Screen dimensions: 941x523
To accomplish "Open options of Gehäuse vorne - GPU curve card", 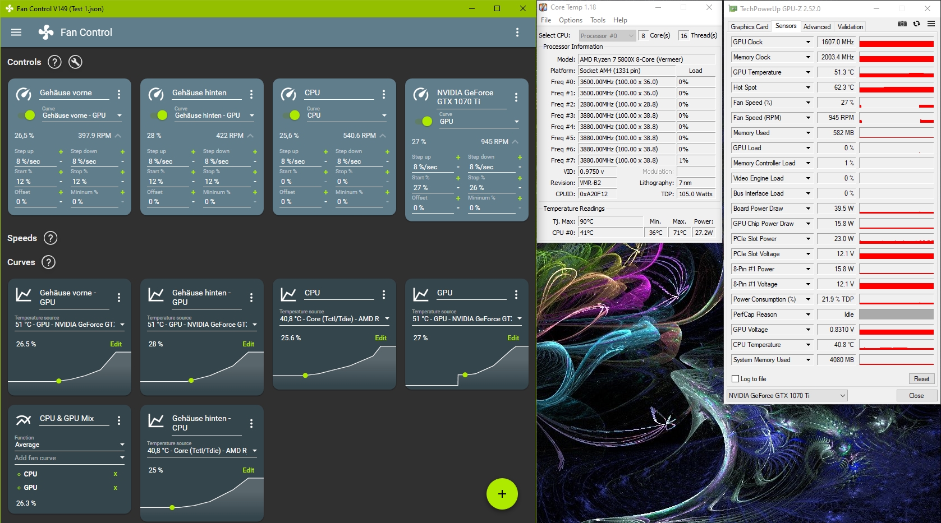I will pyautogui.click(x=119, y=297).
